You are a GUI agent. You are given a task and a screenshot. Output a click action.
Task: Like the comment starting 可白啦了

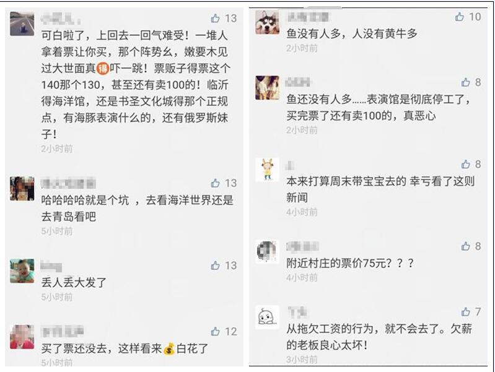pyautogui.click(x=216, y=19)
